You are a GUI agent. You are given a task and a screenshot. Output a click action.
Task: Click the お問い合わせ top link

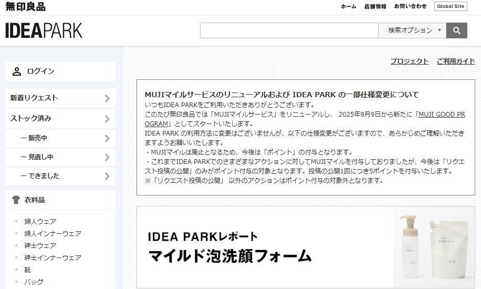pyautogui.click(x=410, y=6)
